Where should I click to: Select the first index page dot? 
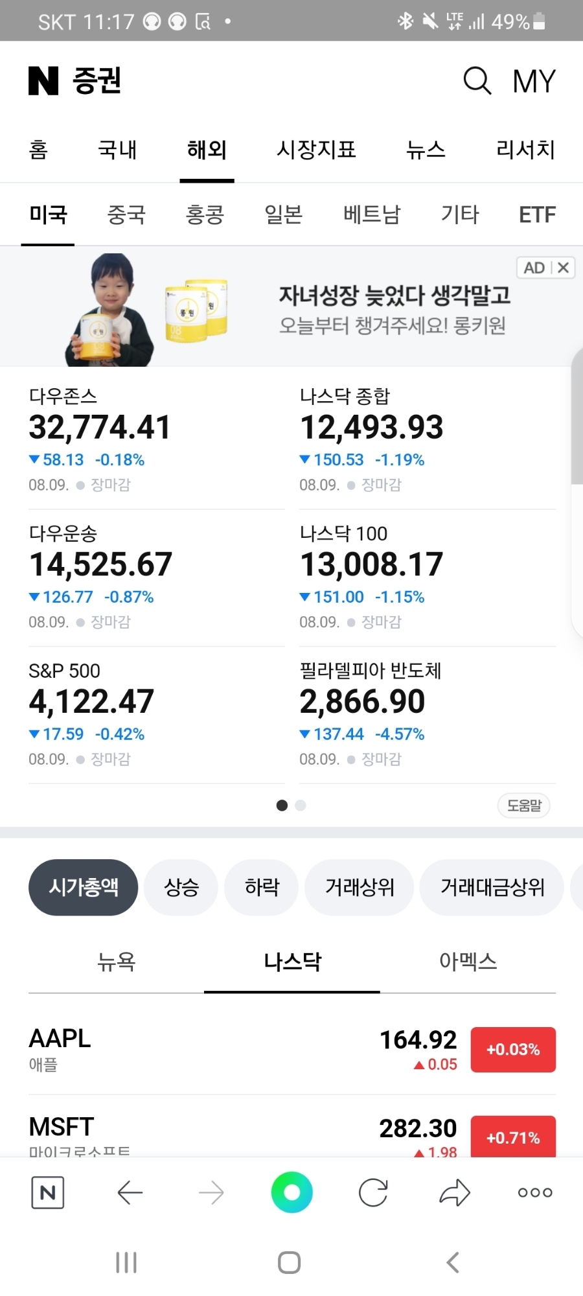[282, 805]
